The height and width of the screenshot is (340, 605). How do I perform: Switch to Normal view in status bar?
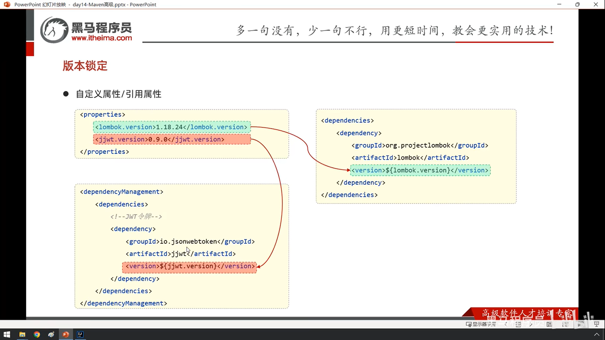[549, 324]
